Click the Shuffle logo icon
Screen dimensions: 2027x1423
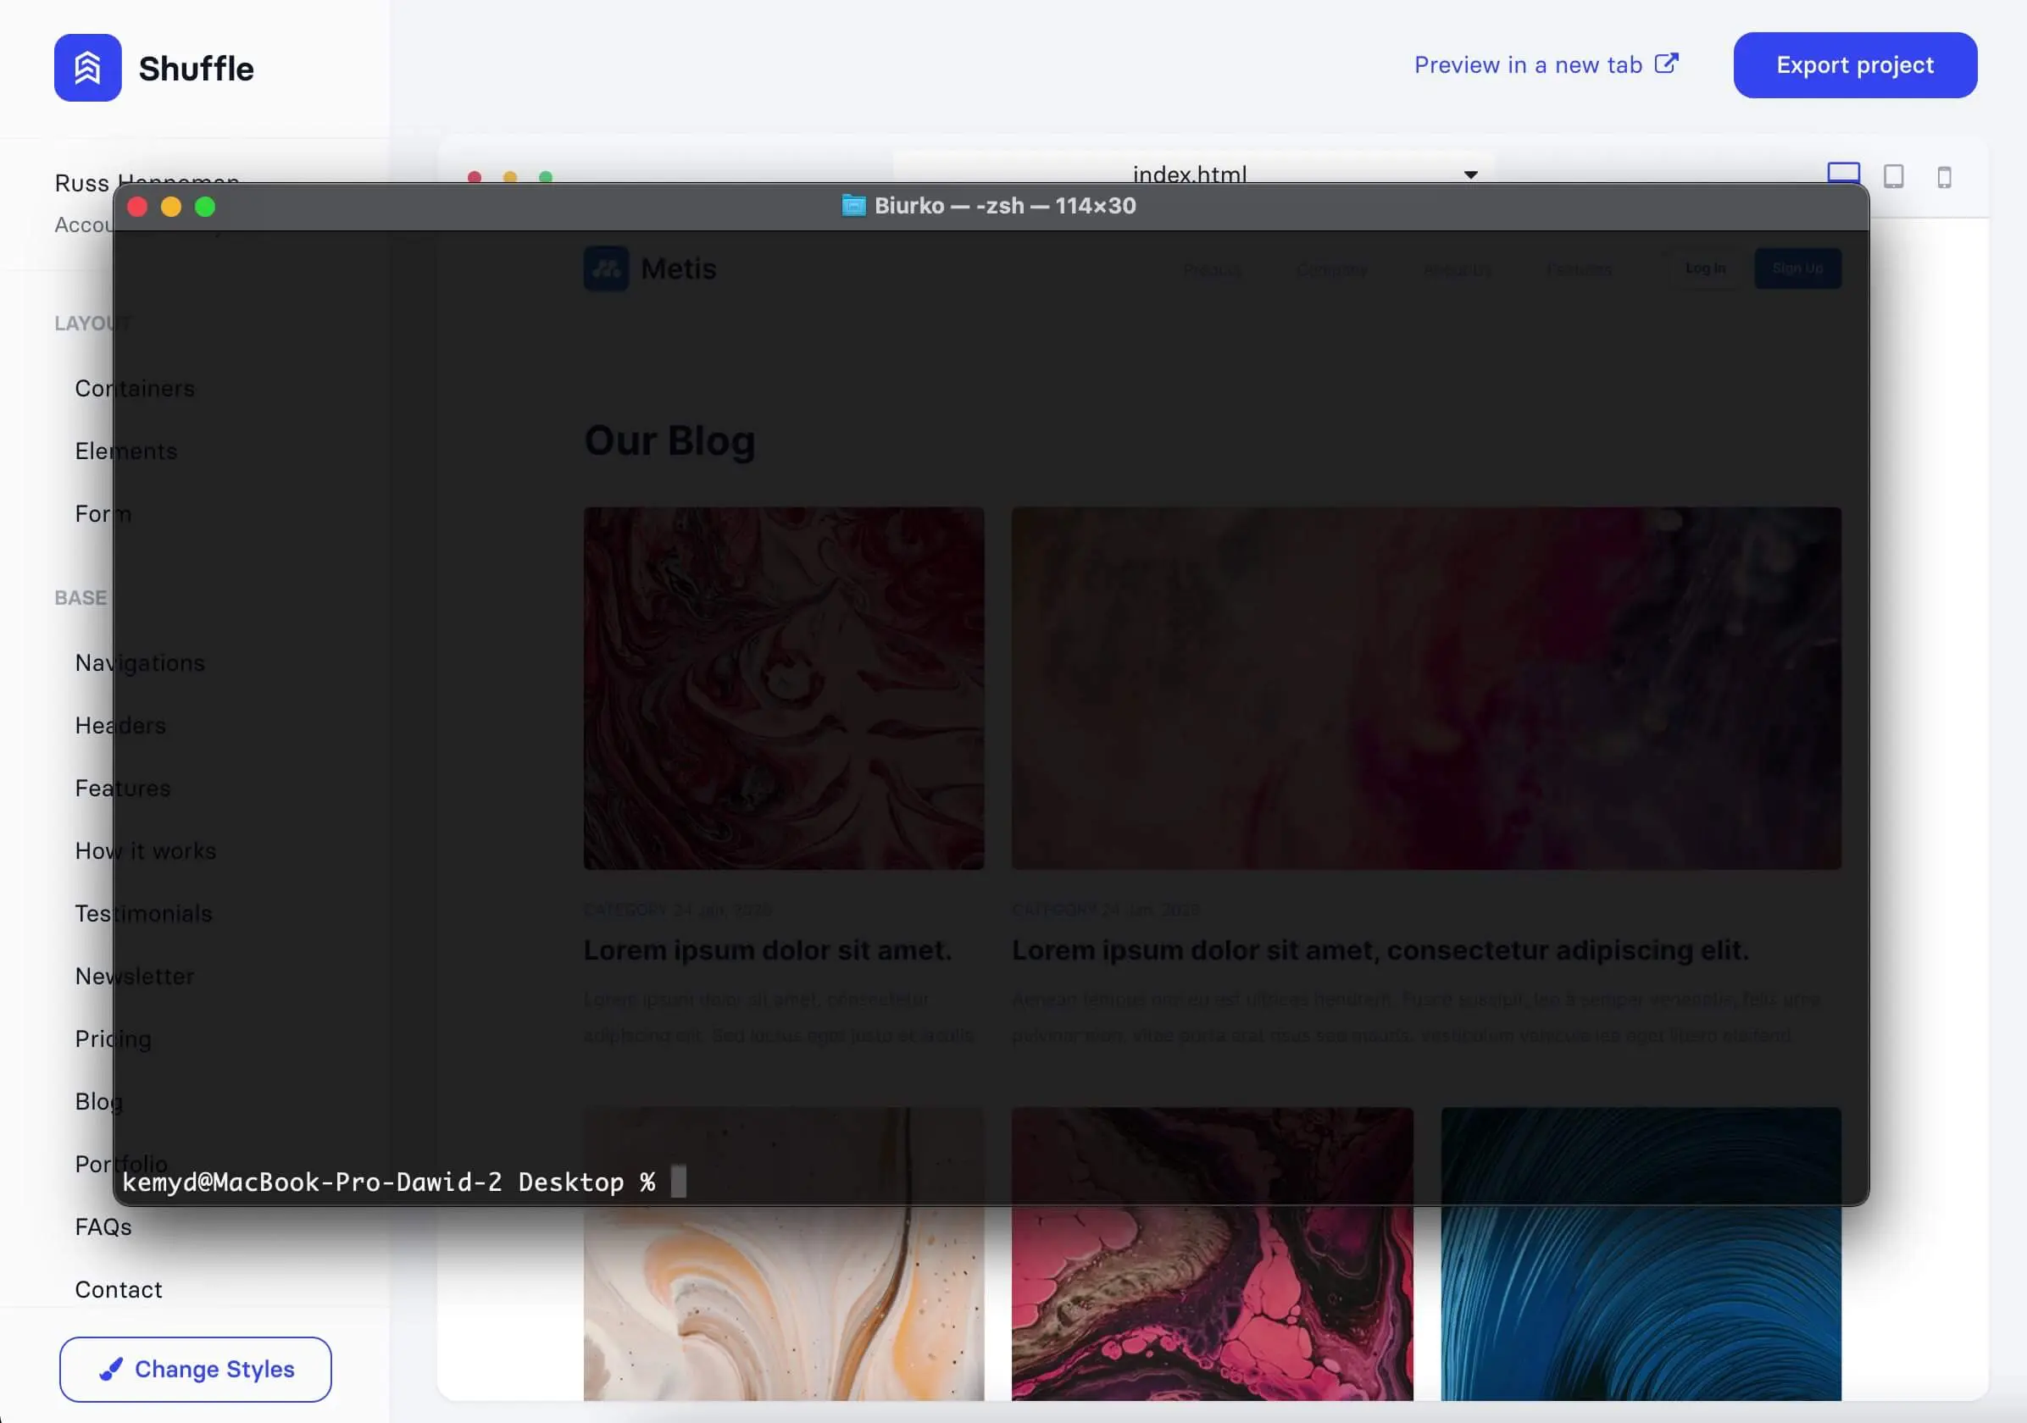pos(87,68)
